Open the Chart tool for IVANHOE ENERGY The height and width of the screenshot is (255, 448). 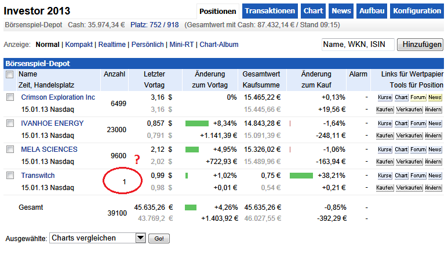click(x=401, y=123)
